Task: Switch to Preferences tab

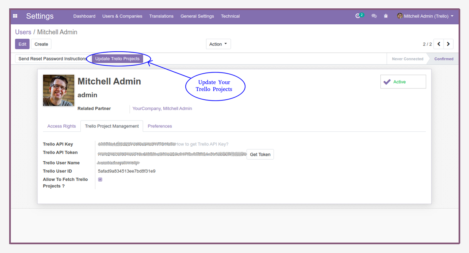Action: [160, 126]
